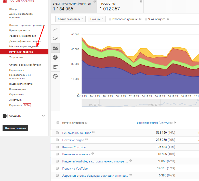Click help icon next to Внешние источники

tap(93, 154)
